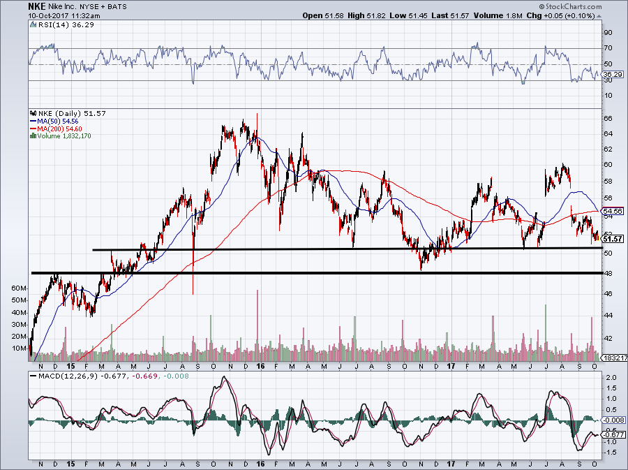The height and width of the screenshot is (470, 628).
Task: Click the red MA(200) line swatch in the legend
Action: [x=33, y=128]
